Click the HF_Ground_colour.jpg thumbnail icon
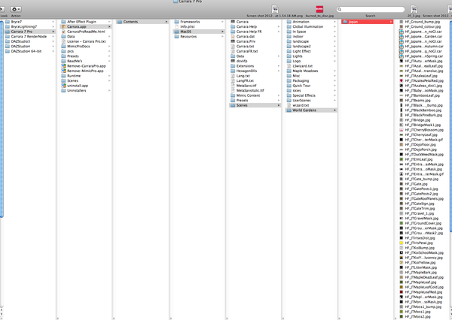The image size is (452, 320). [x=402, y=26]
